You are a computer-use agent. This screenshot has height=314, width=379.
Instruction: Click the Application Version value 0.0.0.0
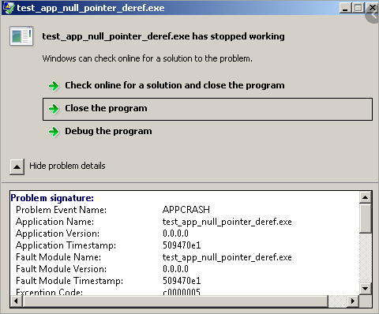[175, 234]
